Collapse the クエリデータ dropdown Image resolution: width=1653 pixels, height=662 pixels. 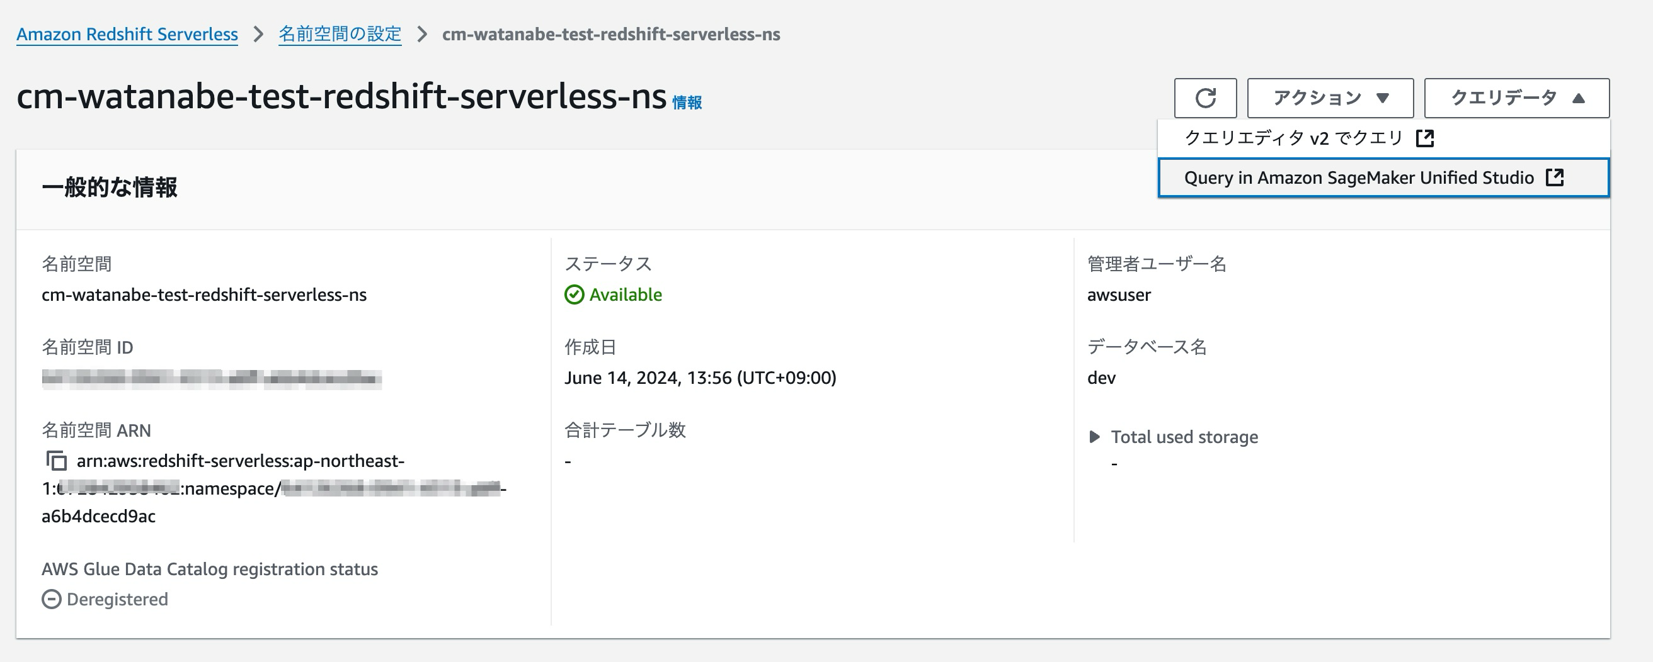[x=1516, y=98]
